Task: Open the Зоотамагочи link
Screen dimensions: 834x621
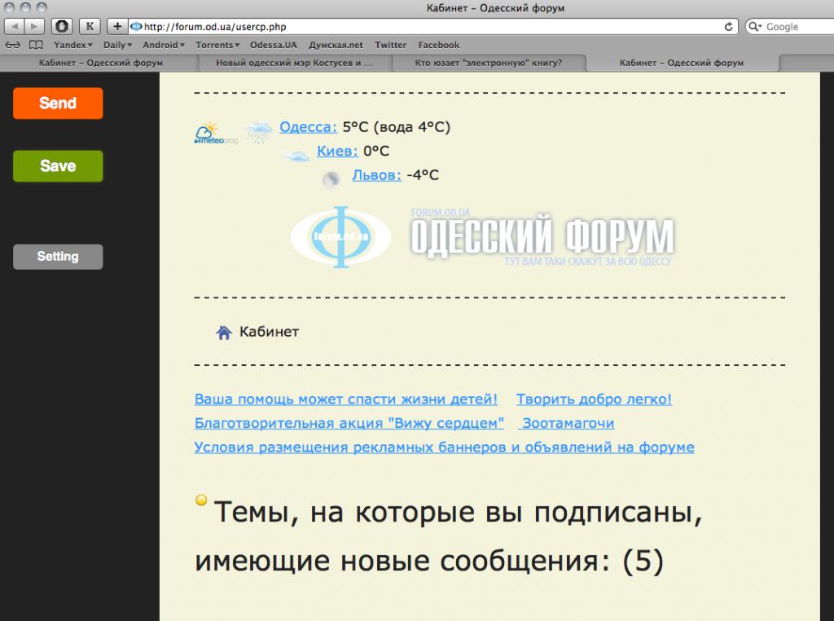Action: pos(568,423)
